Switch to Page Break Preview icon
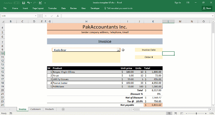Viewport: 215px width, 115px height. click(182, 113)
